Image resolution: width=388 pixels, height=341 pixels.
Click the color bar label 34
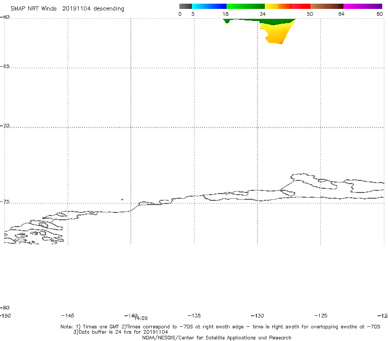point(263,14)
